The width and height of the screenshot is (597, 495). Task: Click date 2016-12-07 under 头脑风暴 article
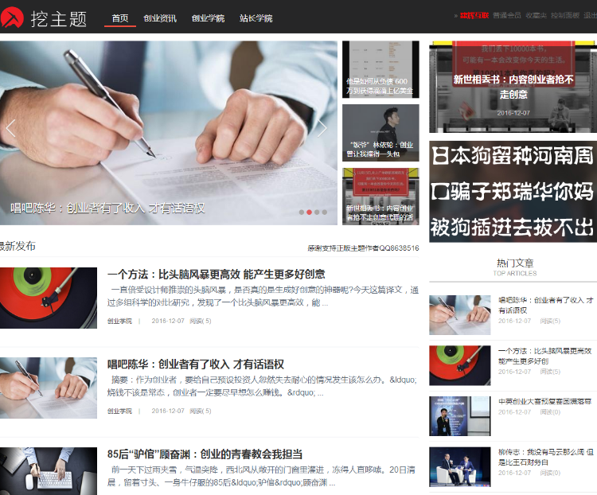[168, 321]
